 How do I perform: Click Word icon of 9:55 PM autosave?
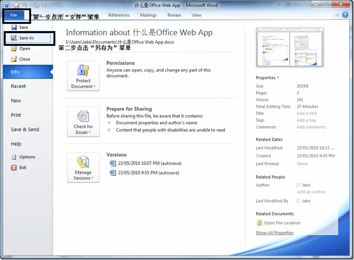[x=113, y=173]
